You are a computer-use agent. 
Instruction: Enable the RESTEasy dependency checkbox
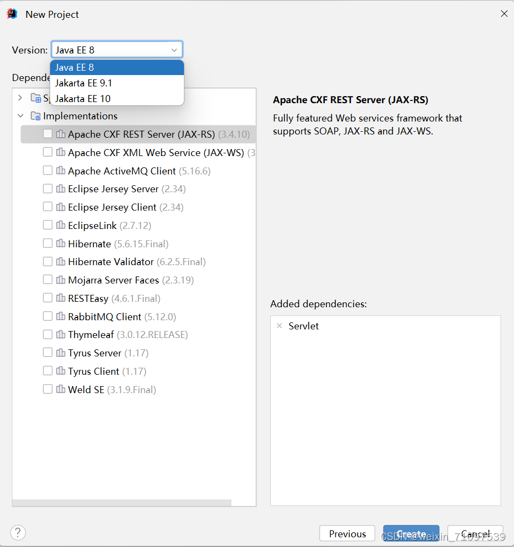(47, 298)
